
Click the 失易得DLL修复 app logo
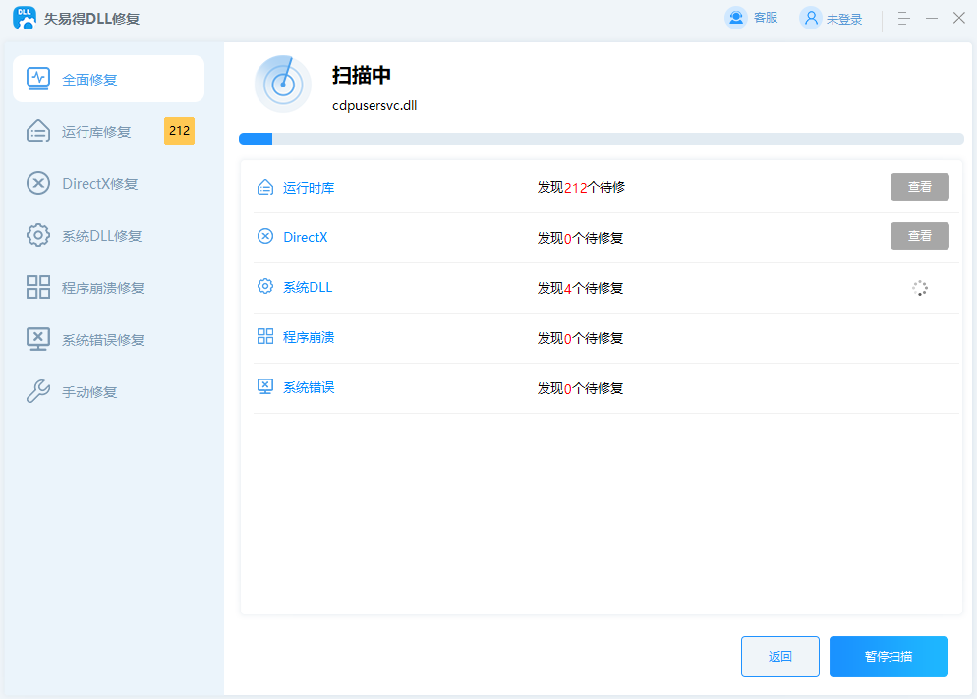[25, 18]
